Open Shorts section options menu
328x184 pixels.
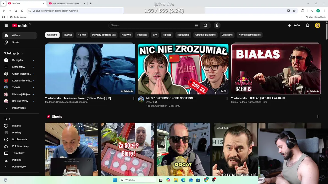pos(318,117)
